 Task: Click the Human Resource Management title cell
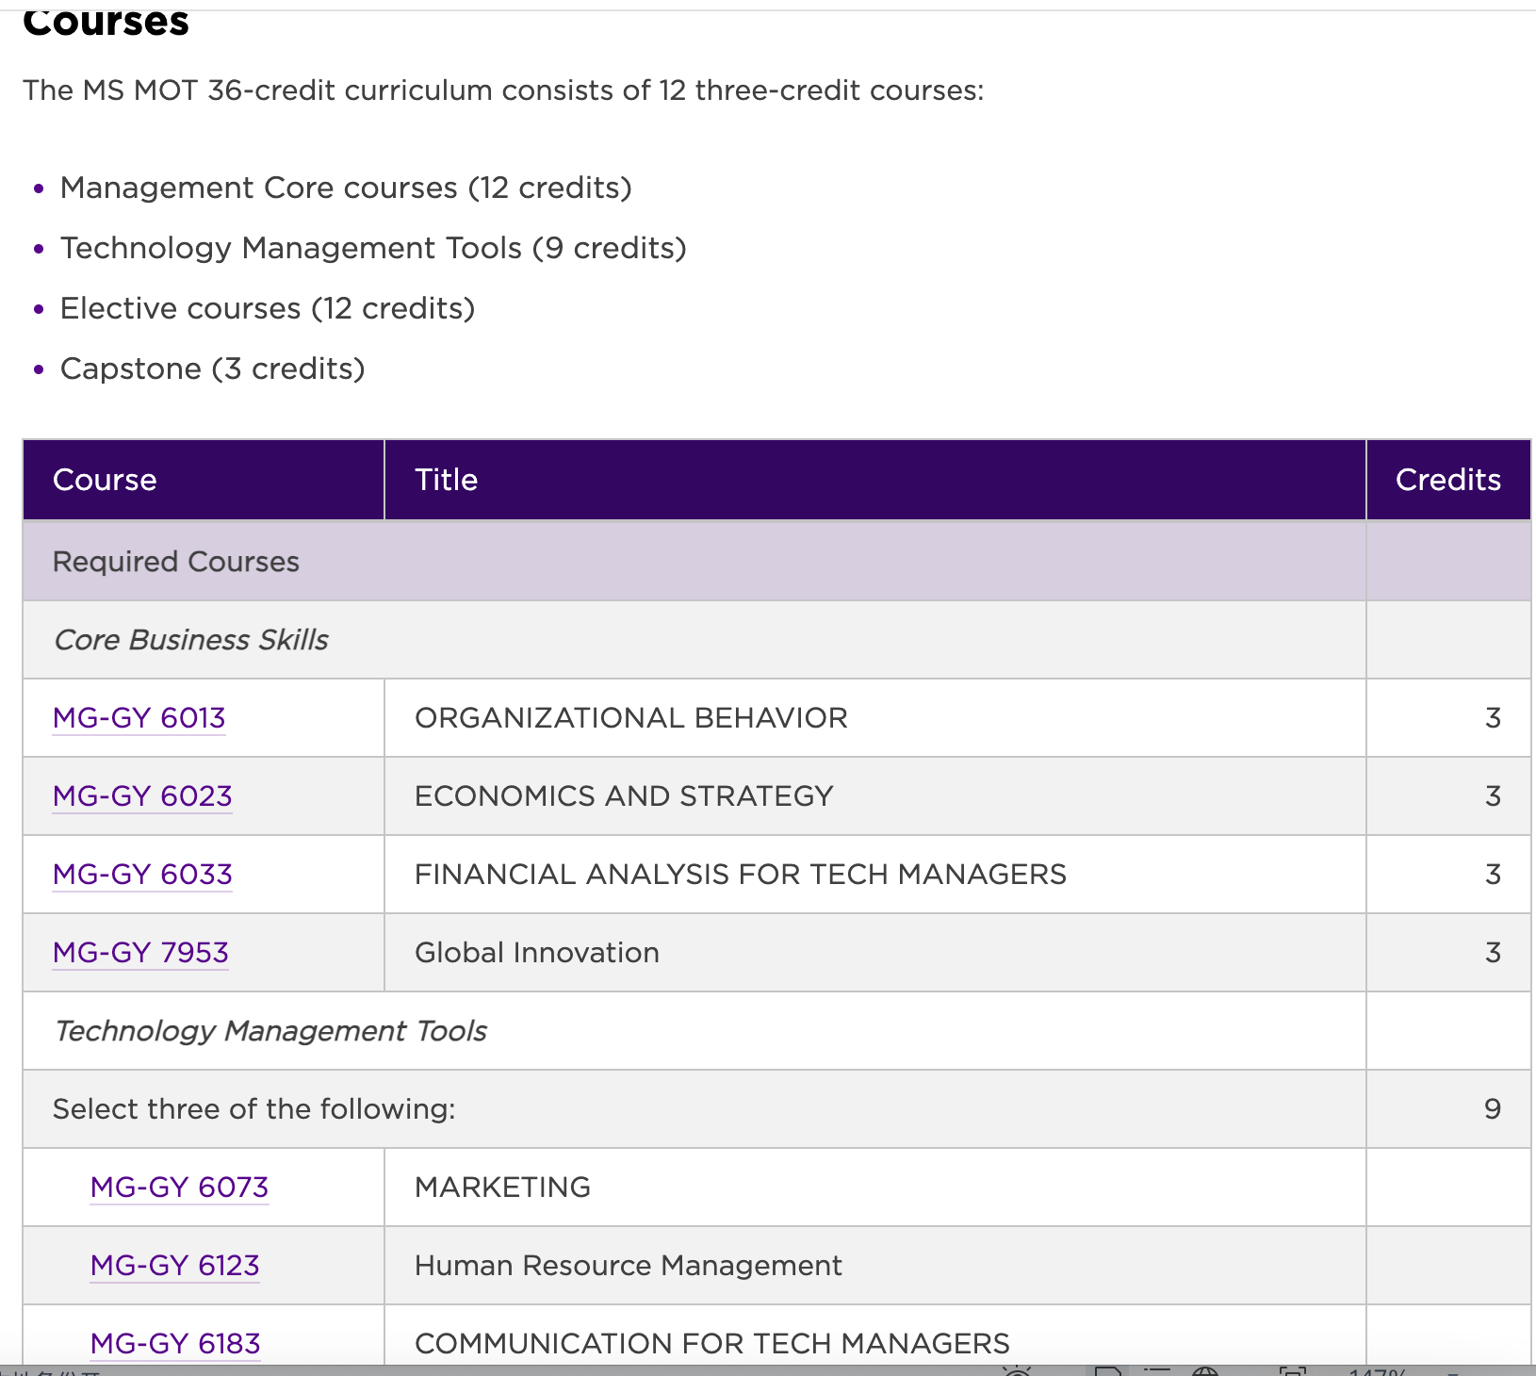(628, 1266)
